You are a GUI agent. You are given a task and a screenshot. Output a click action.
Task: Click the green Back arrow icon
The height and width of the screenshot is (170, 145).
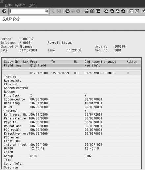[67, 11]
